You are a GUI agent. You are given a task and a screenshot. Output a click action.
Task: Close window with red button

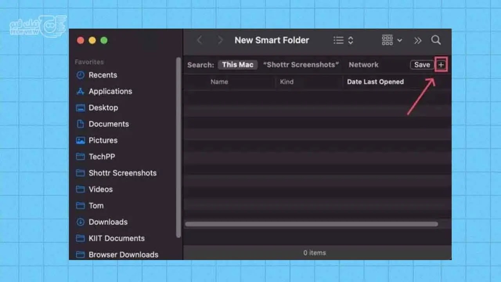pyautogui.click(x=81, y=40)
